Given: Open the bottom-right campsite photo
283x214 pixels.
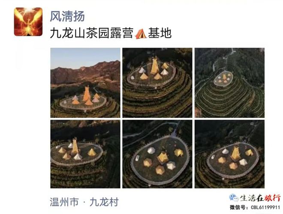Looking at the screenshot, I should click(229, 154).
